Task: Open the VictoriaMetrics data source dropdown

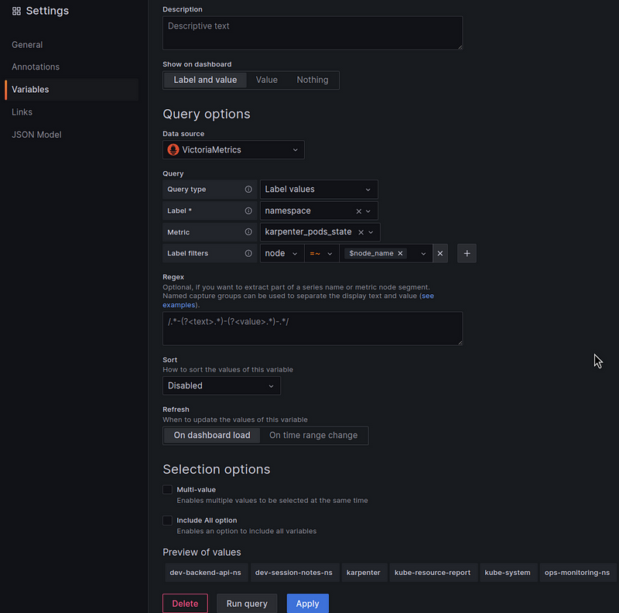Action: coord(233,150)
